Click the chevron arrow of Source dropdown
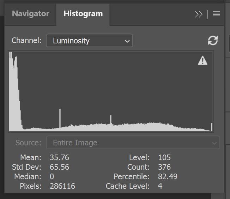This screenshot has width=230, height=199. click(213, 143)
